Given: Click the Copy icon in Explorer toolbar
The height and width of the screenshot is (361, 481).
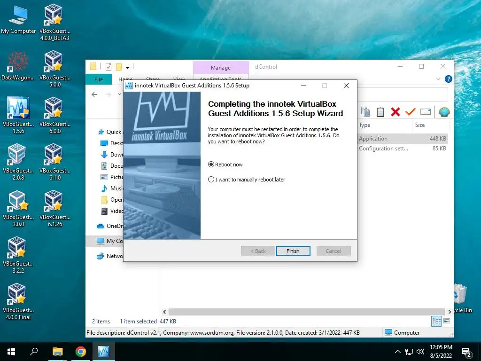Looking at the screenshot, I should point(365,112).
